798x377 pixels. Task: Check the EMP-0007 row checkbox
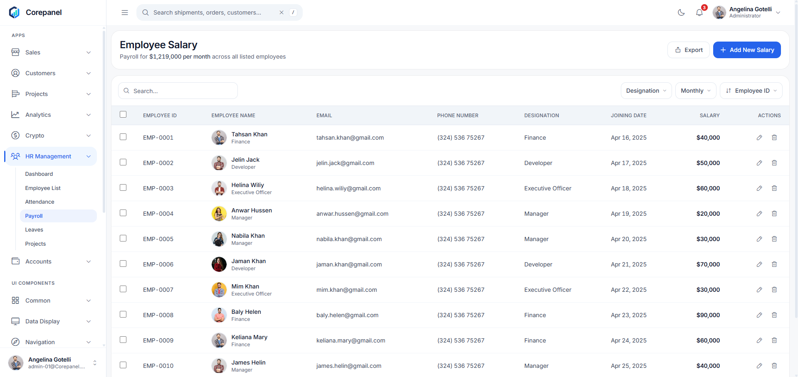pos(123,289)
